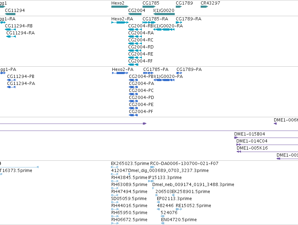This screenshot has height=225, width=298.
Task: Click the EK265023.5prime EST label
Action: pos(130,164)
